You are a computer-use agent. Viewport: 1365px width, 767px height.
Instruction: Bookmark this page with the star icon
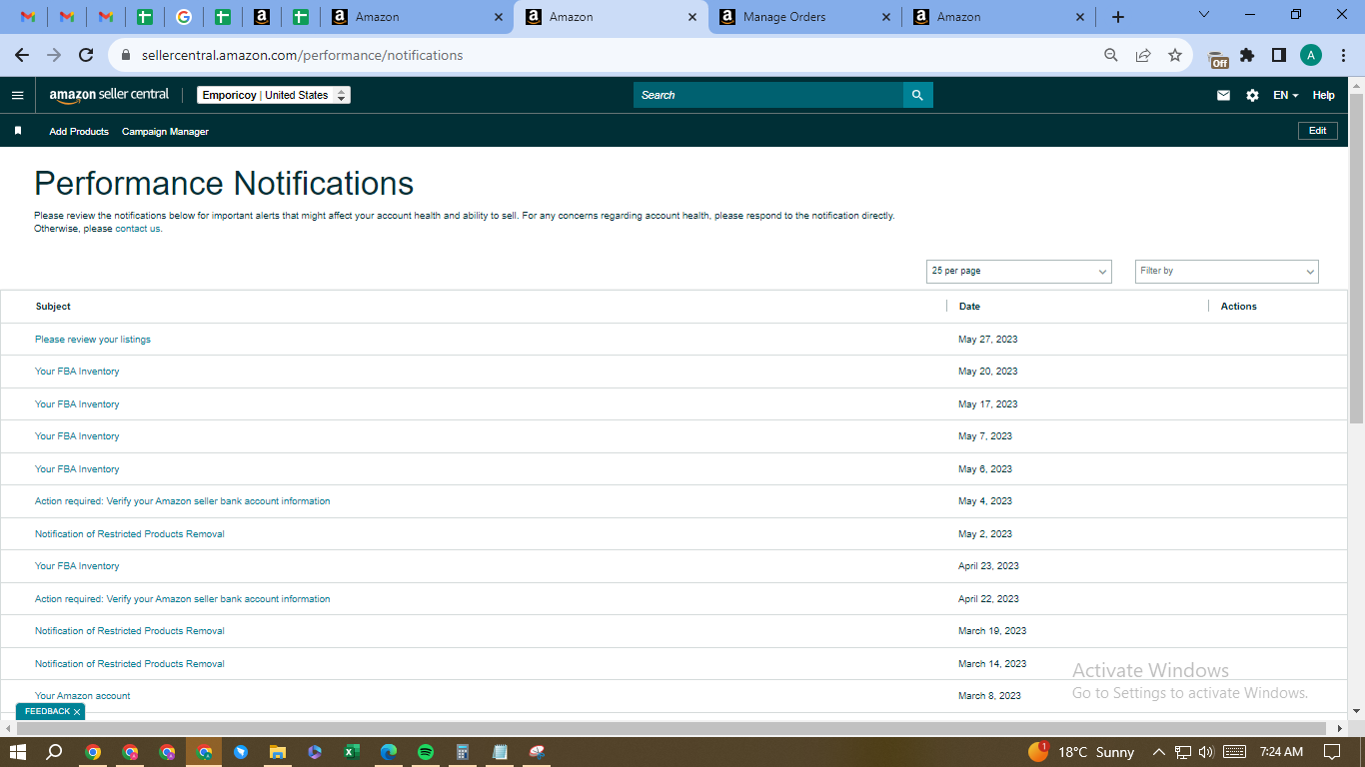[1175, 55]
